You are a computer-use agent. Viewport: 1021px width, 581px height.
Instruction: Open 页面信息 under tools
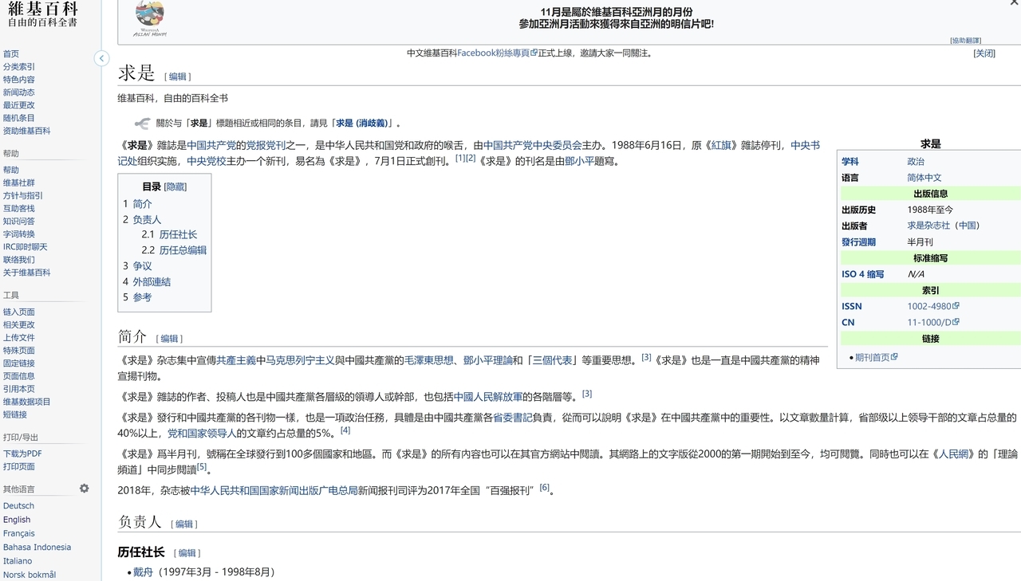coord(19,375)
